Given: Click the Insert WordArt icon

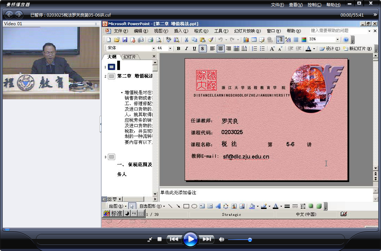Looking at the screenshot, I should [218, 206].
